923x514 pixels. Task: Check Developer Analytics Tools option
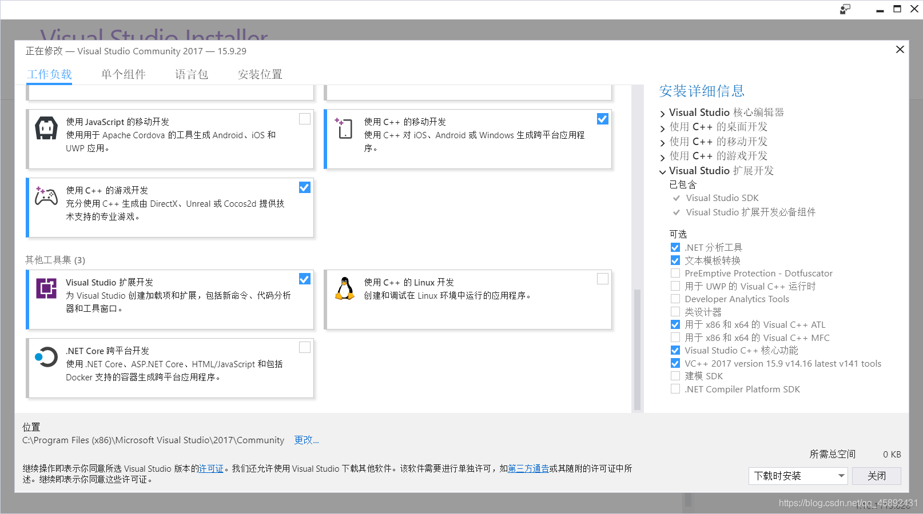click(675, 299)
